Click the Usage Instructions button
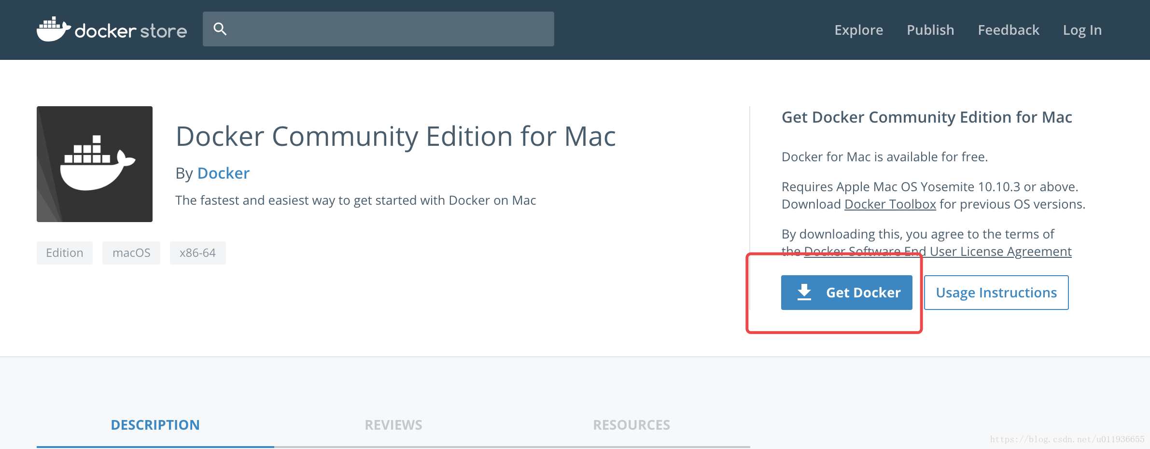1150x449 pixels. [996, 293]
